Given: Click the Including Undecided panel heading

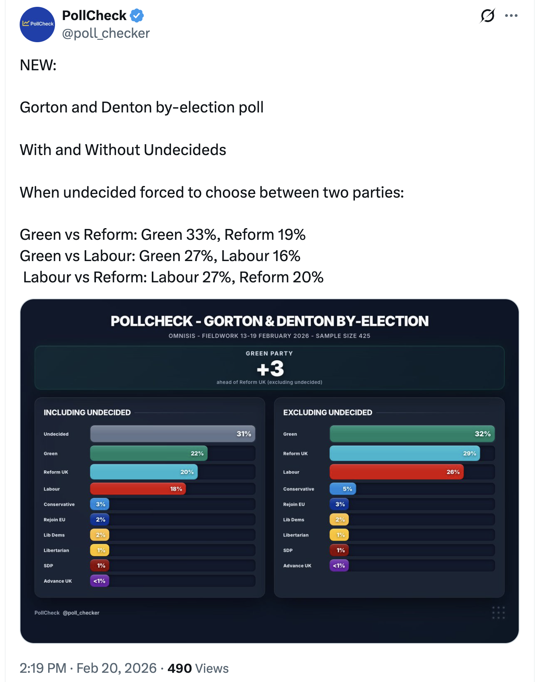Looking at the screenshot, I should point(87,412).
